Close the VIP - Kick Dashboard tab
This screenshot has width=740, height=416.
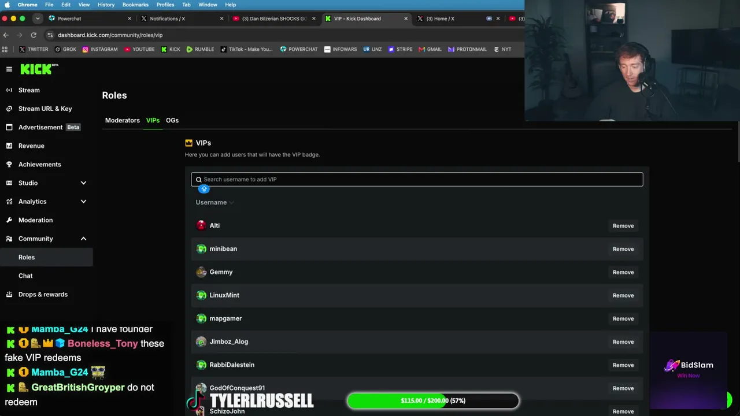(406, 18)
